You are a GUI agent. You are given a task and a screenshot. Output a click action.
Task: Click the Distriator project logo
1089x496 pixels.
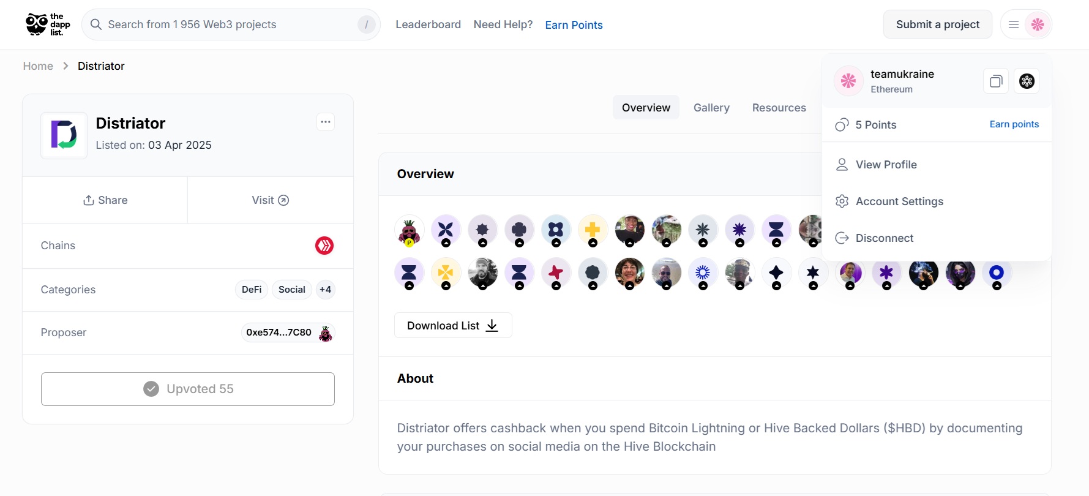(x=64, y=135)
